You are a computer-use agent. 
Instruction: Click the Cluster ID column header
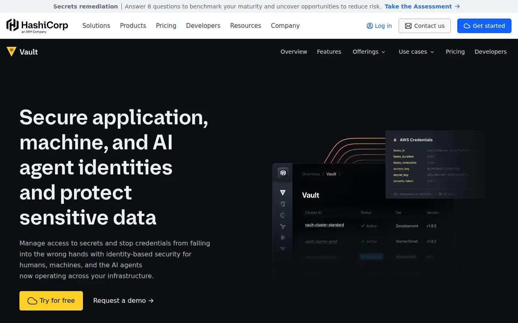coord(314,212)
